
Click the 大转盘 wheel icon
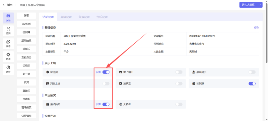[x=121, y=104]
